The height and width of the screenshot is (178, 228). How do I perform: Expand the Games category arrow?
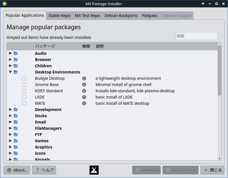tap(10, 141)
